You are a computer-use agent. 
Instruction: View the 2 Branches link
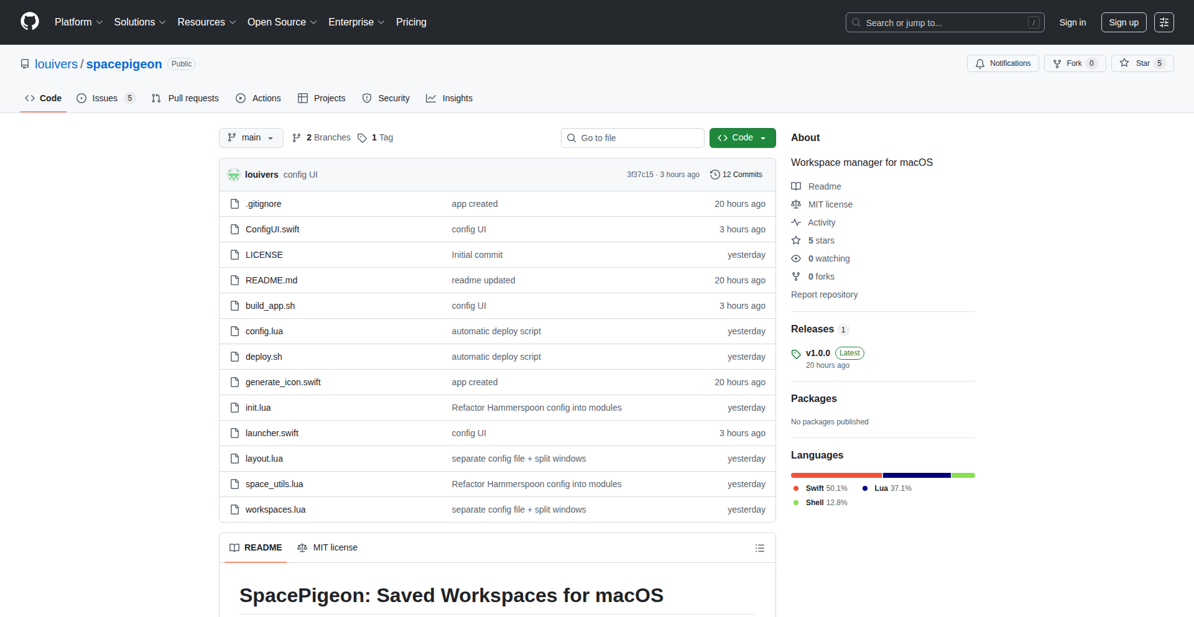tap(322, 138)
